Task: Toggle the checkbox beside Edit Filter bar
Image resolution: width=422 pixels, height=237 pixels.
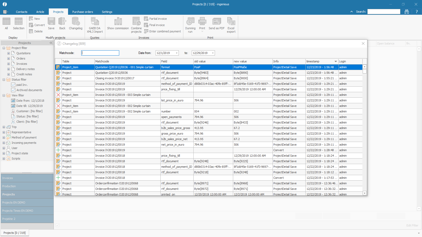Action: (57, 225)
